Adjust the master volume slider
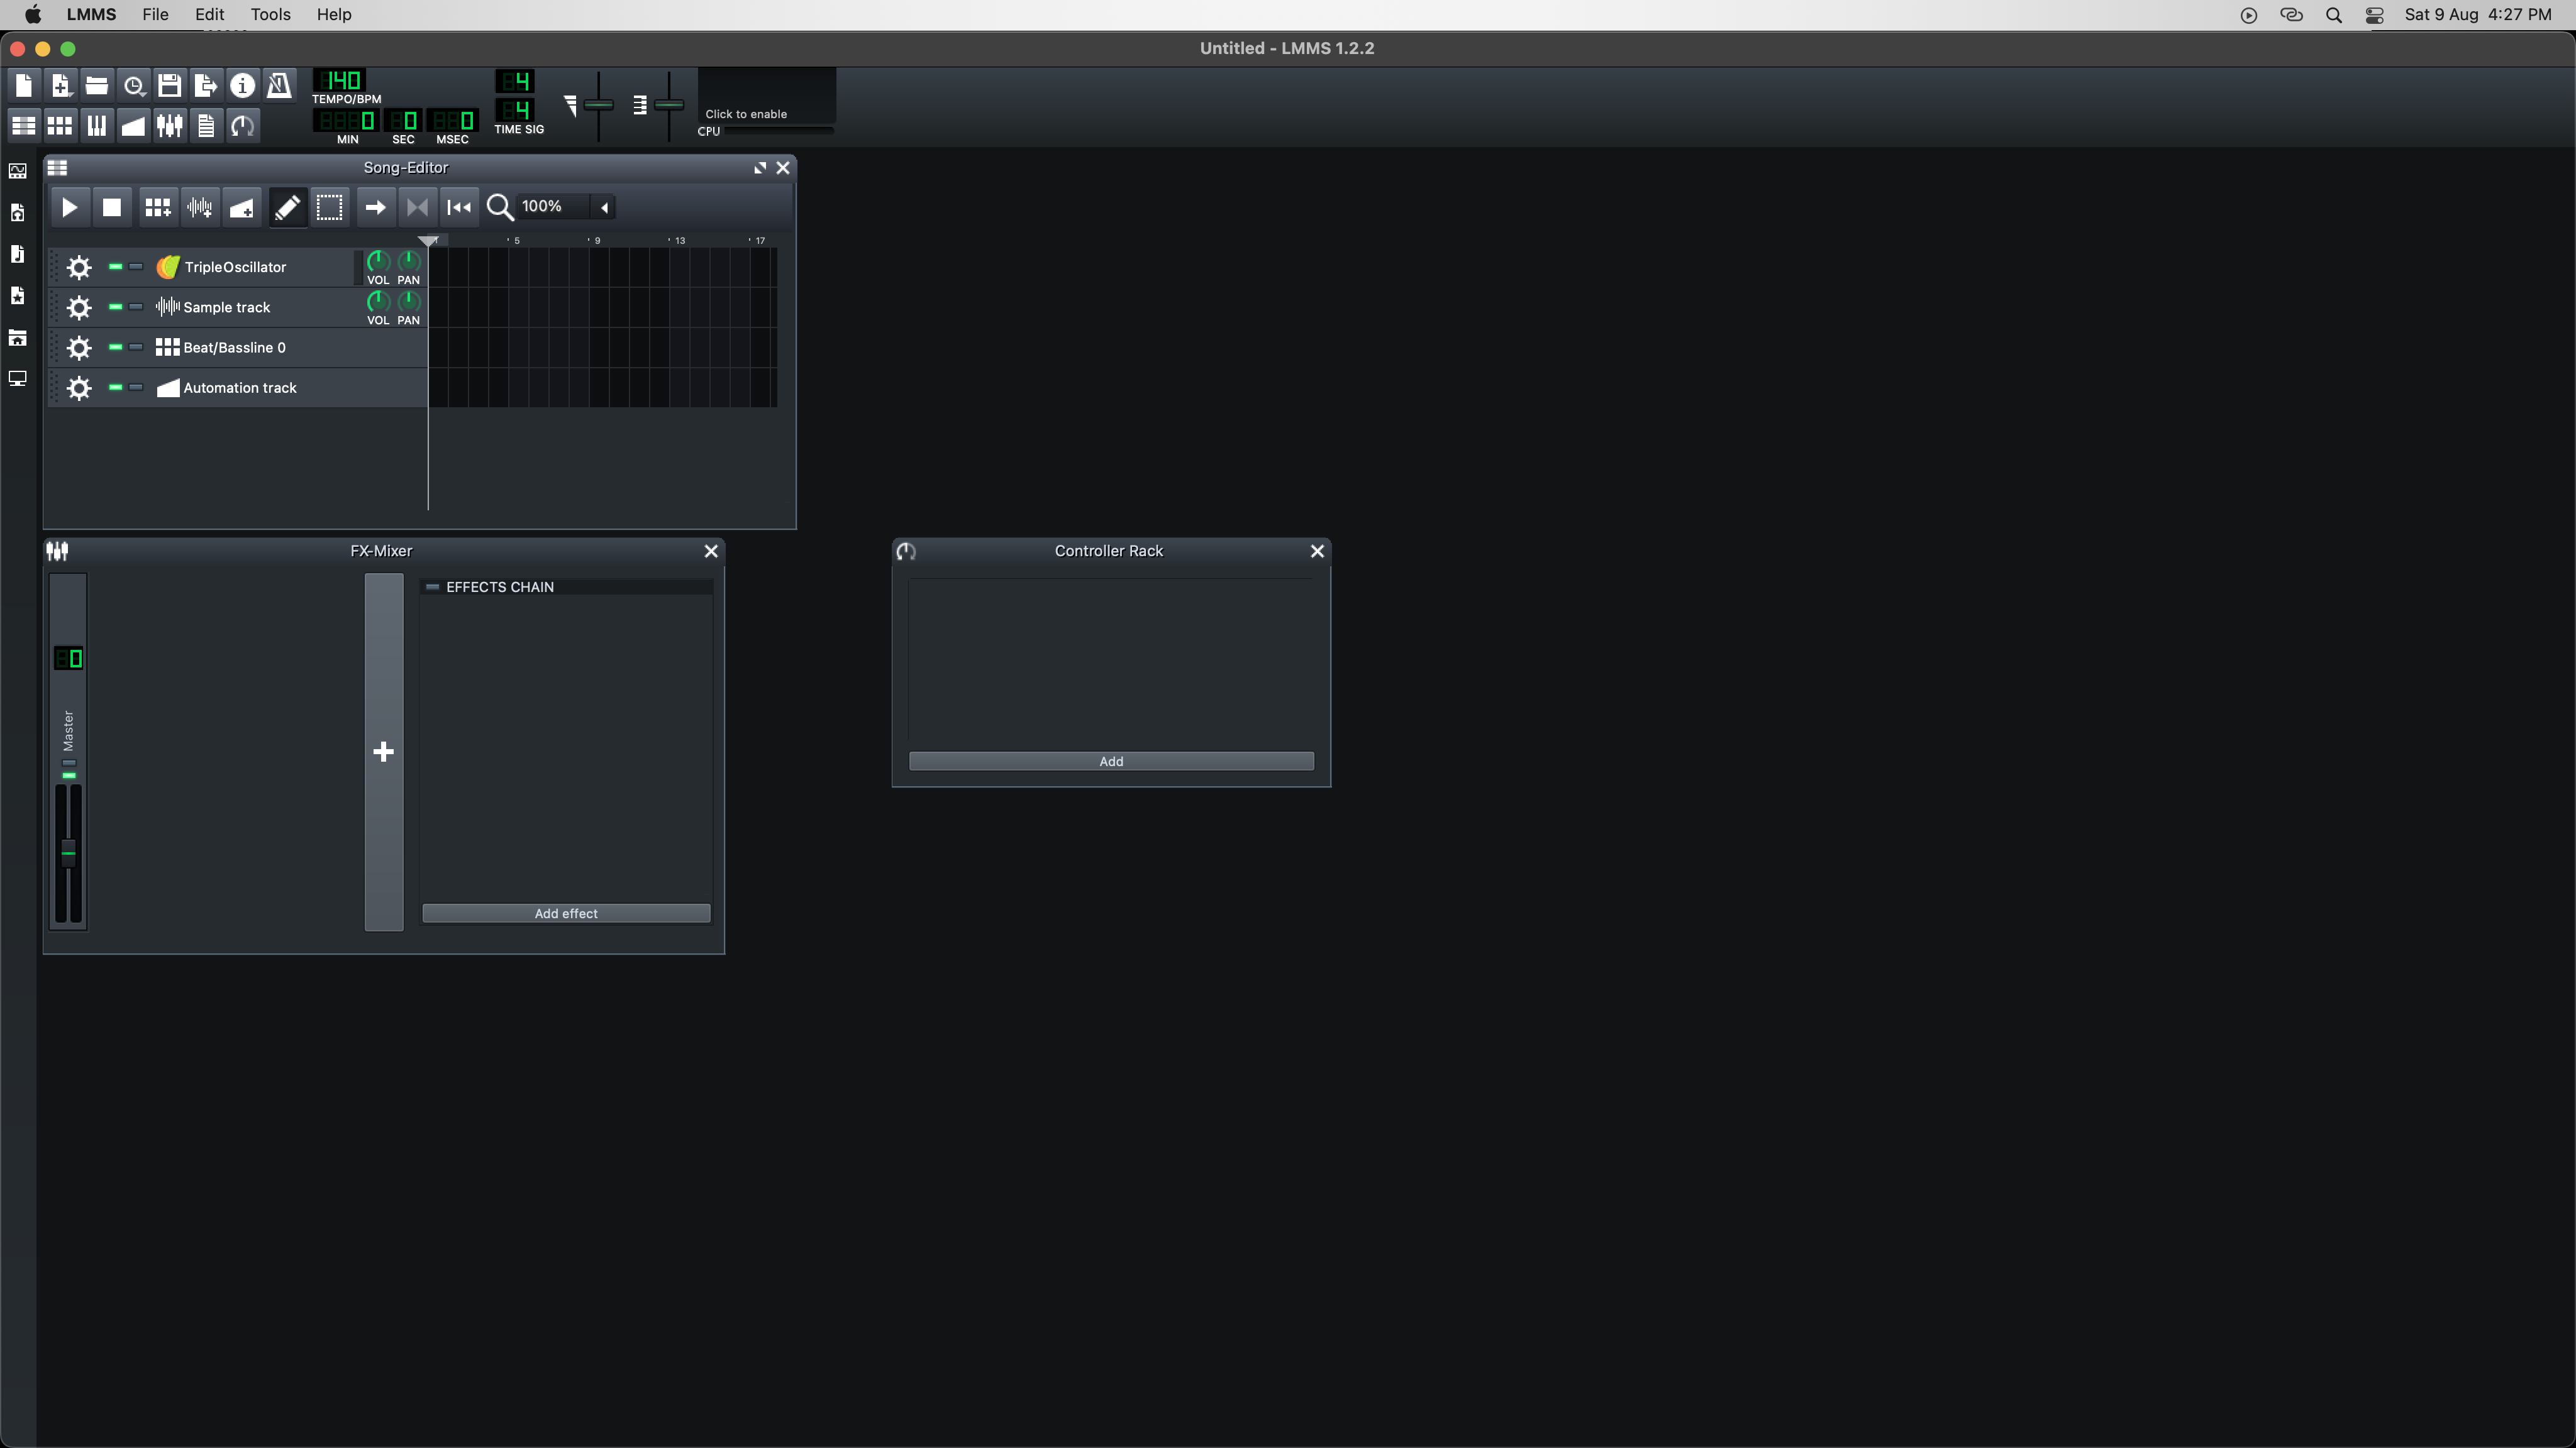The height and width of the screenshot is (1448, 2576). tap(598, 105)
